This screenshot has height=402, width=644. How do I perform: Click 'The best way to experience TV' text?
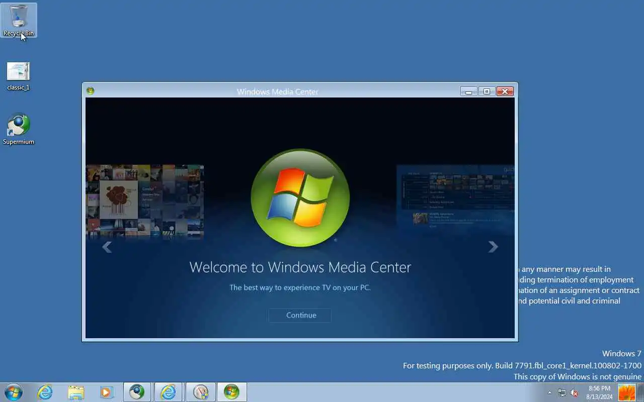click(300, 288)
